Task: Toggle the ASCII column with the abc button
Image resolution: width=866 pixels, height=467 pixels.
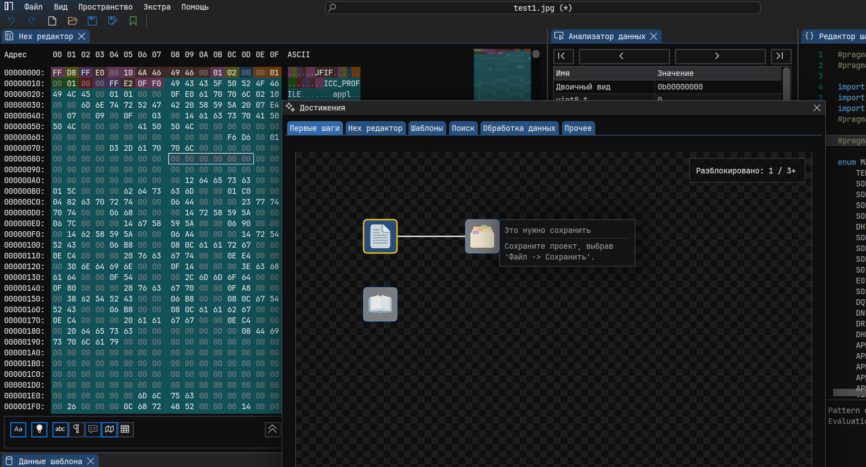Action: (60, 430)
